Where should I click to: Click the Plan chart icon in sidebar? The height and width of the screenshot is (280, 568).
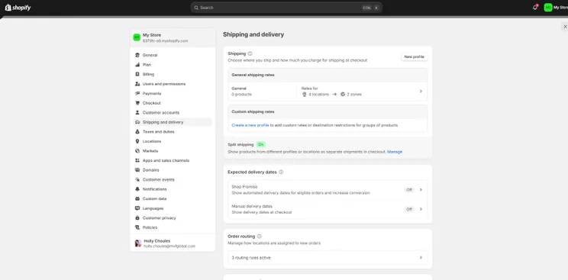[137, 65]
